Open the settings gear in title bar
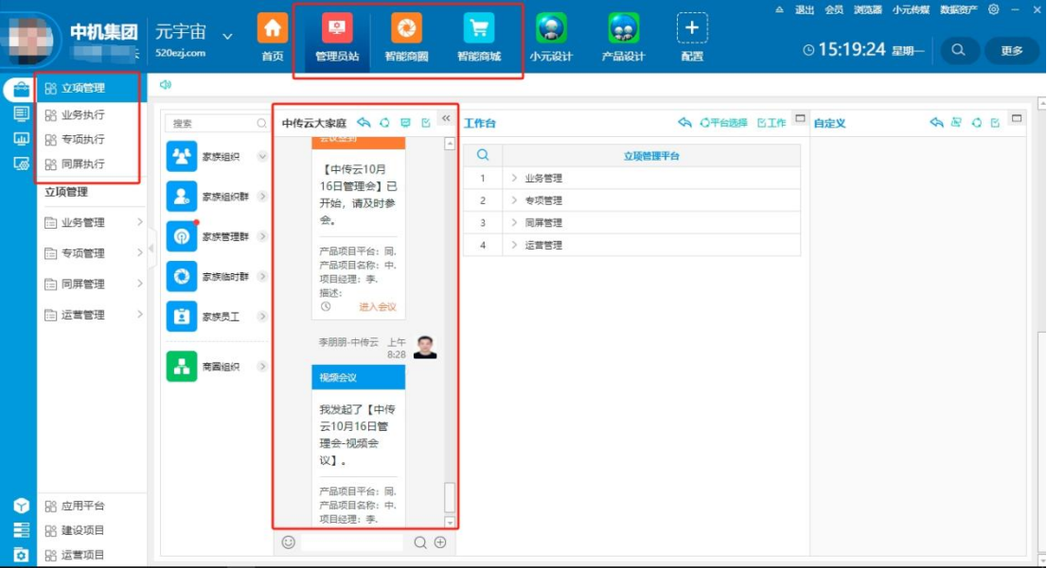 point(994,9)
